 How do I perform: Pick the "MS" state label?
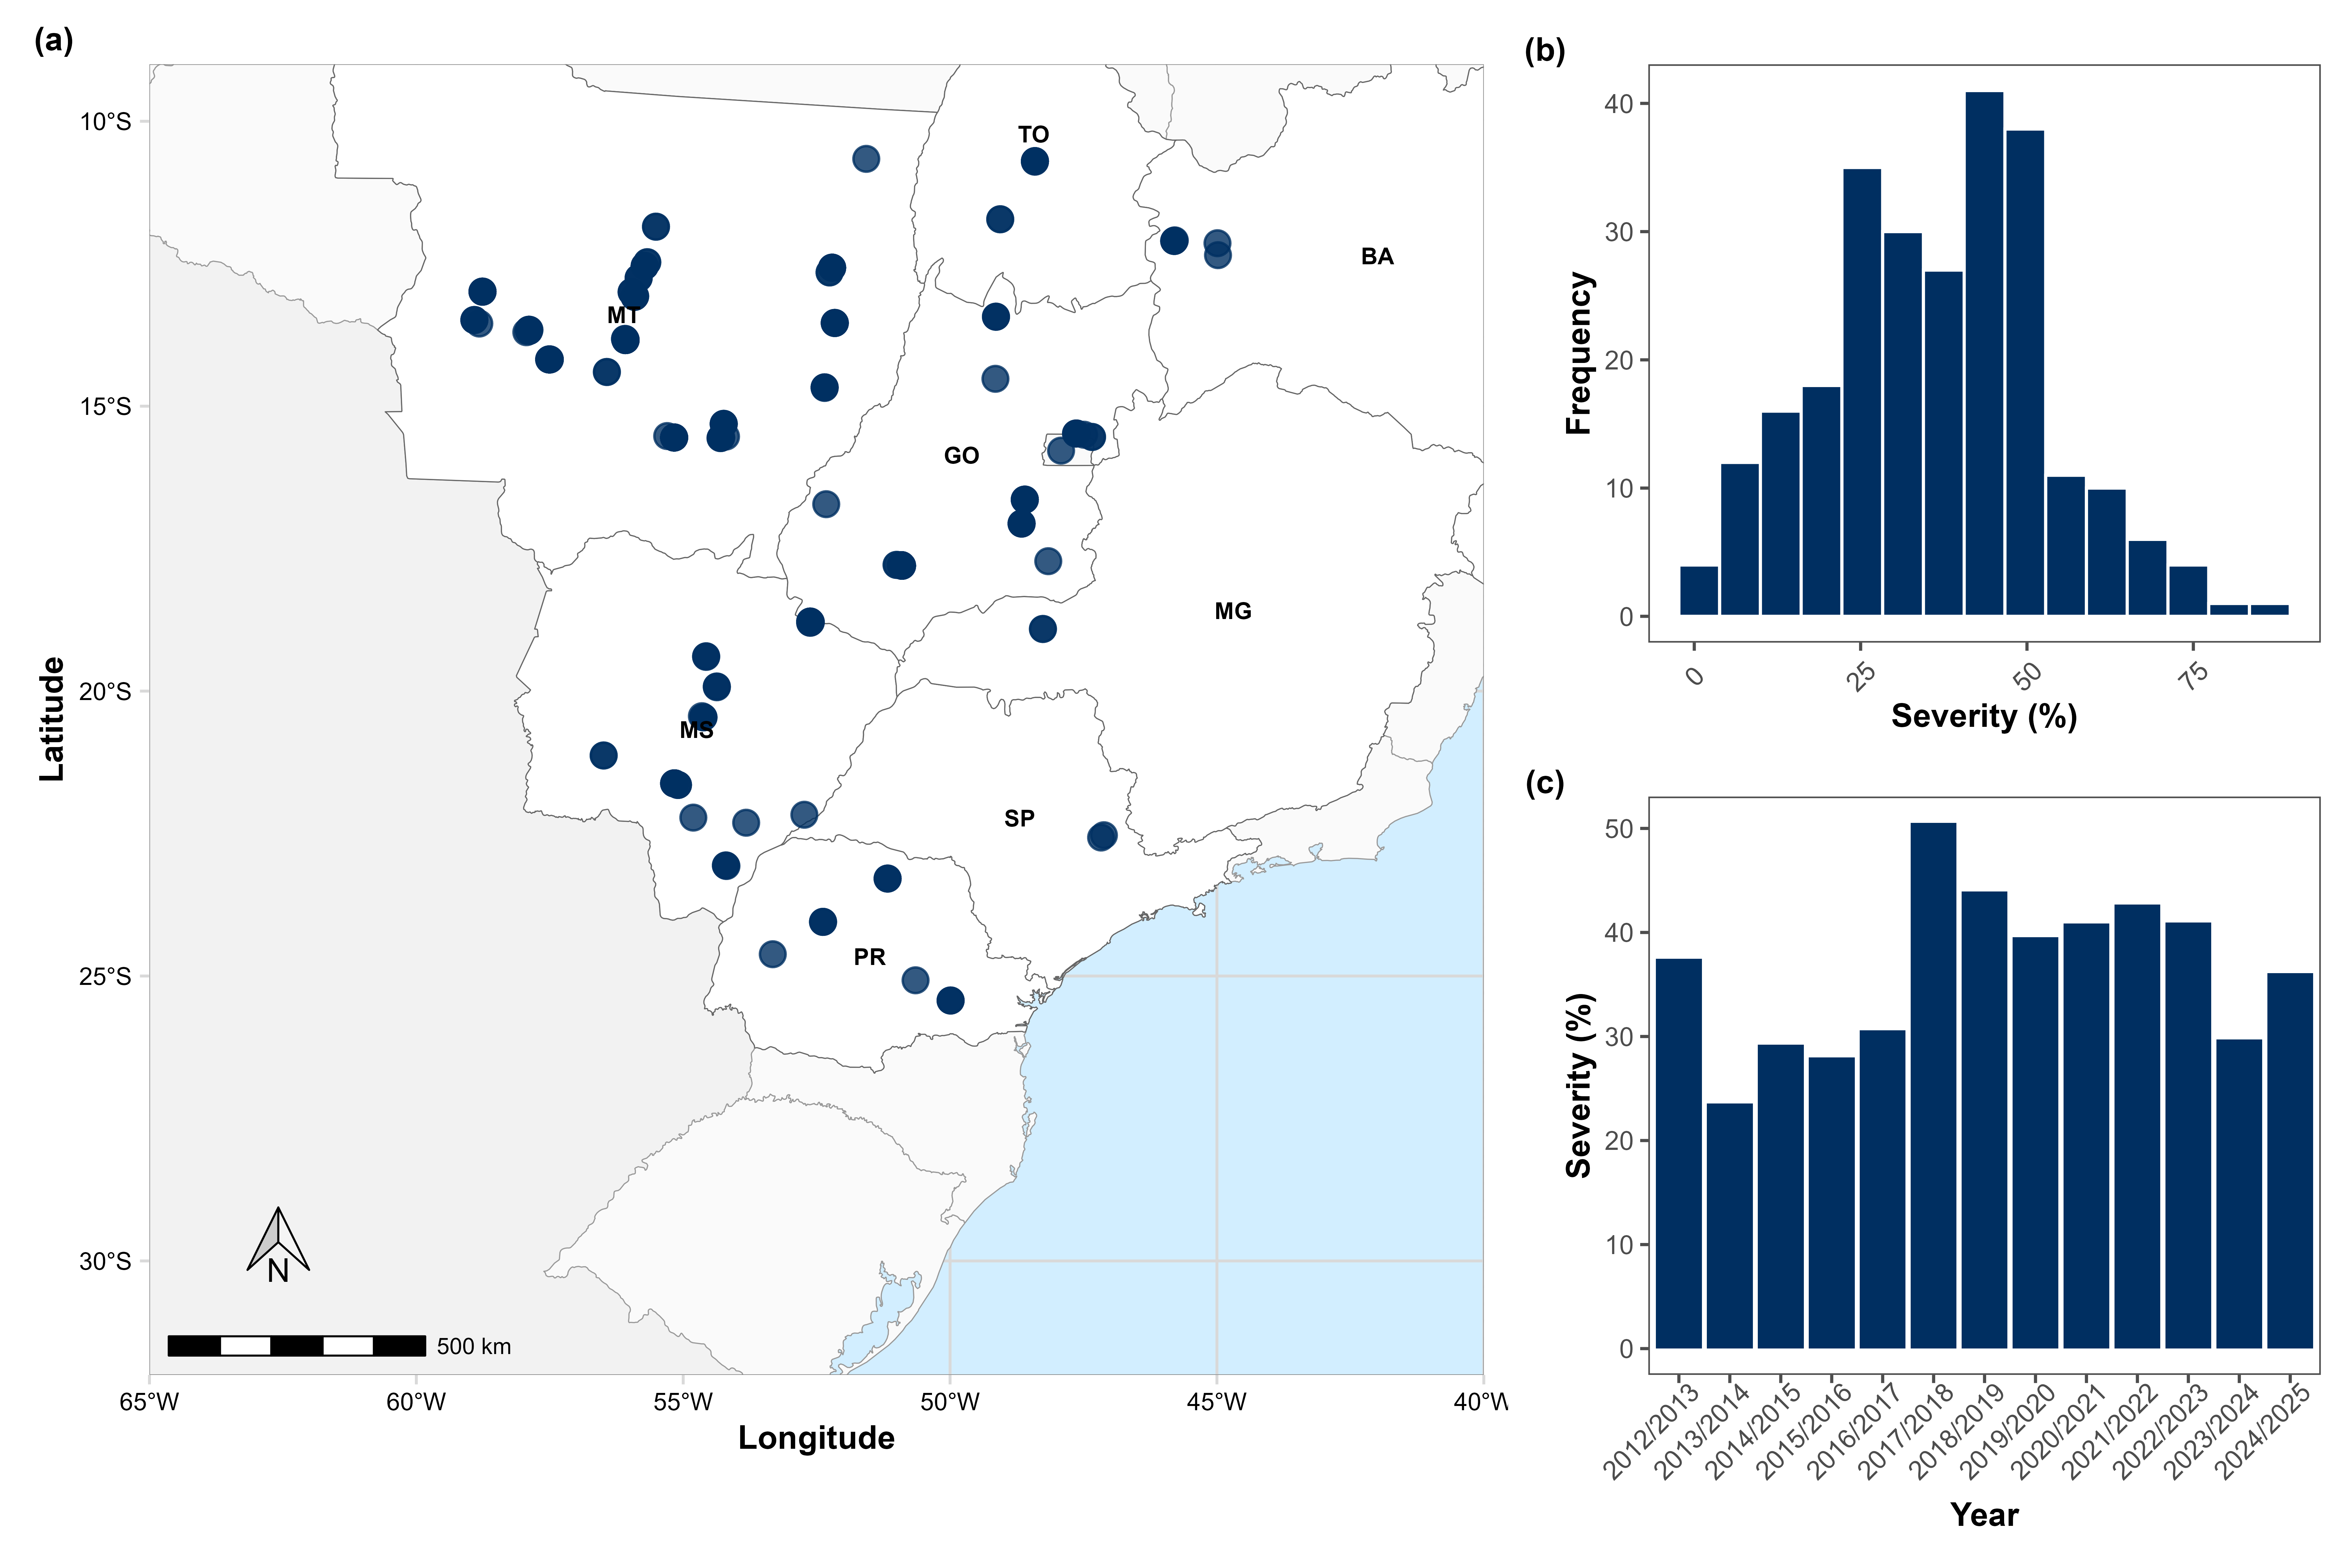pyautogui.click(x=697, y=730)
